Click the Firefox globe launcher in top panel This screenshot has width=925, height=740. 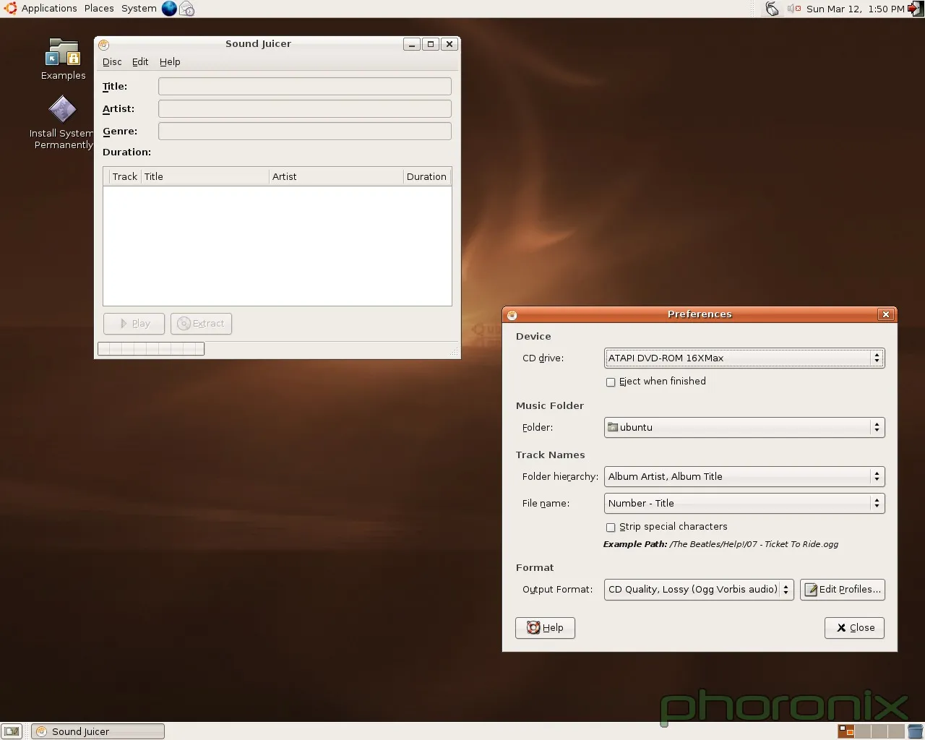click(169, 9)
